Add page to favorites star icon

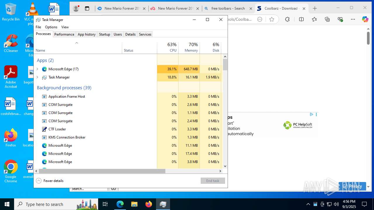pyautogui.click(x=272, y=19)
